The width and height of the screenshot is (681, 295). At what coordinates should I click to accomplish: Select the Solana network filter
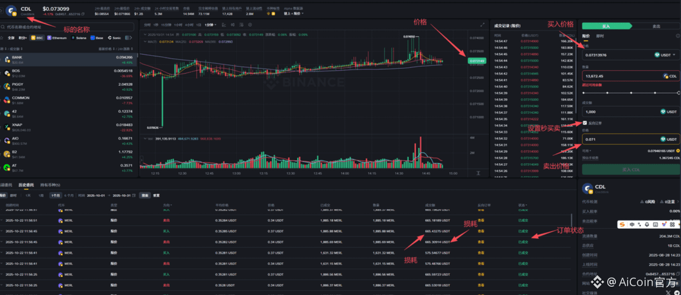point(79,37)
